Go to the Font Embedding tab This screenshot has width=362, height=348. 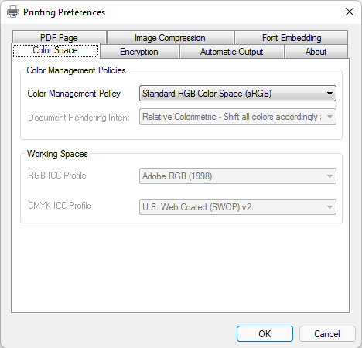click(x=292, y=38)
